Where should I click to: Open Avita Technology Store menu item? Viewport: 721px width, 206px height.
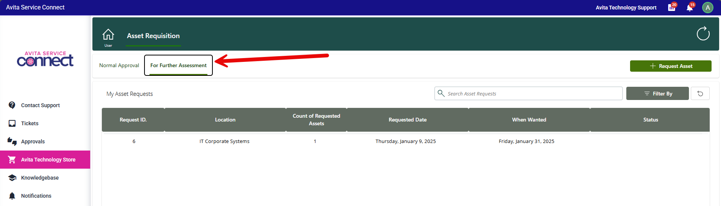click(45, 160)
